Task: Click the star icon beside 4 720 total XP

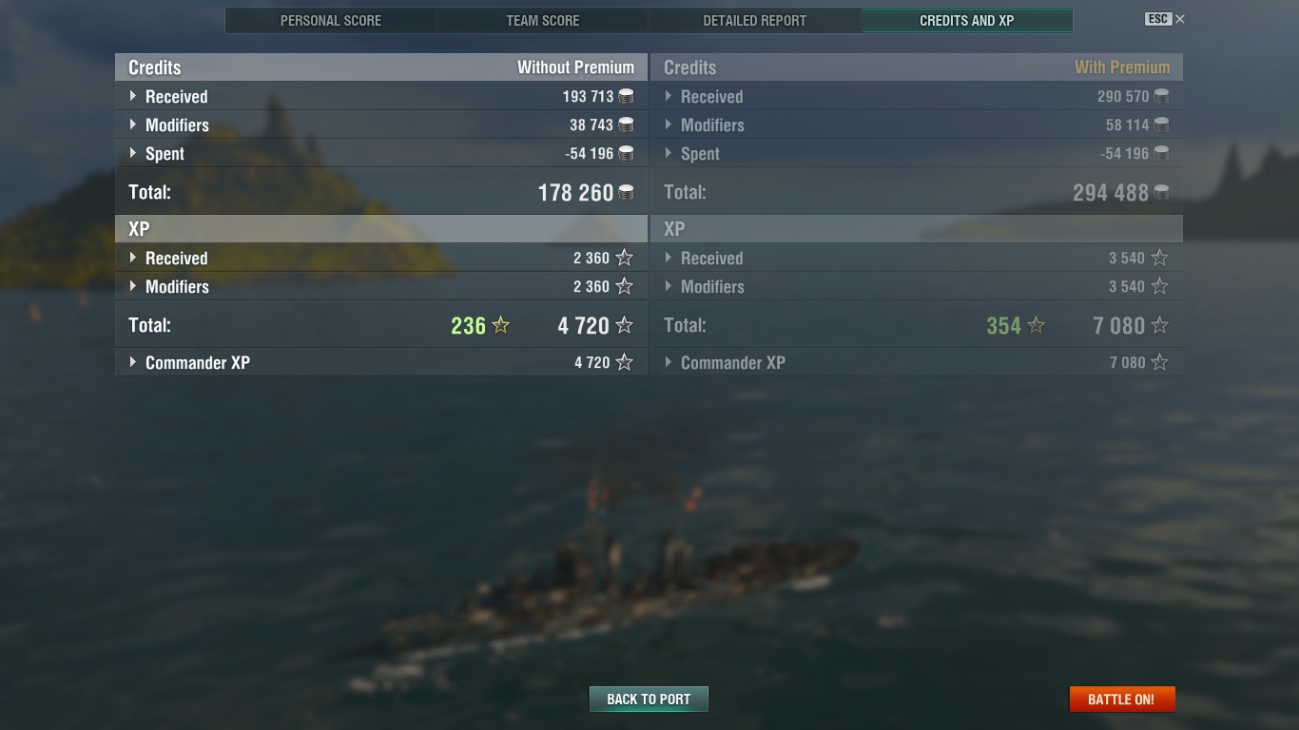Action: click(x=624, y=325)
